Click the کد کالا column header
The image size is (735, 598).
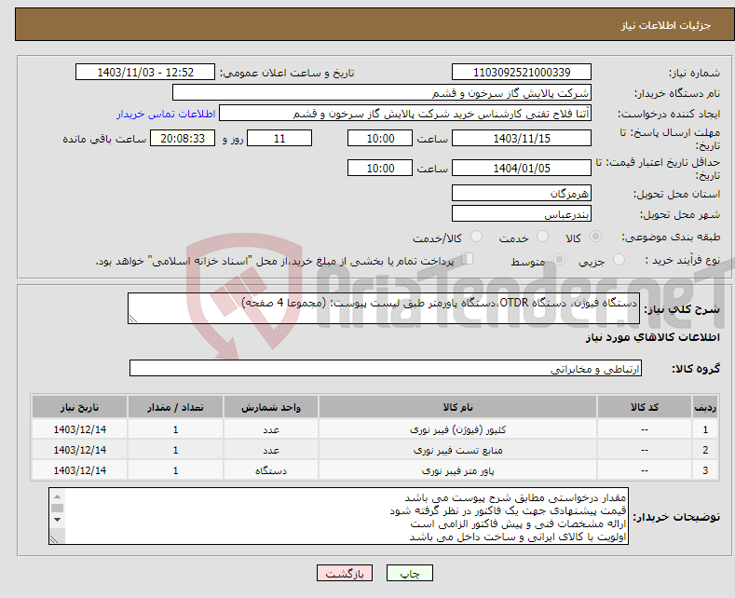[x=644, y=407]
